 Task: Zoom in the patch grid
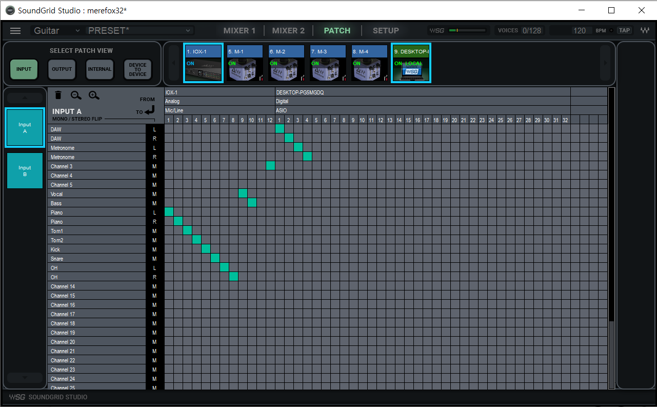(94, 95)
